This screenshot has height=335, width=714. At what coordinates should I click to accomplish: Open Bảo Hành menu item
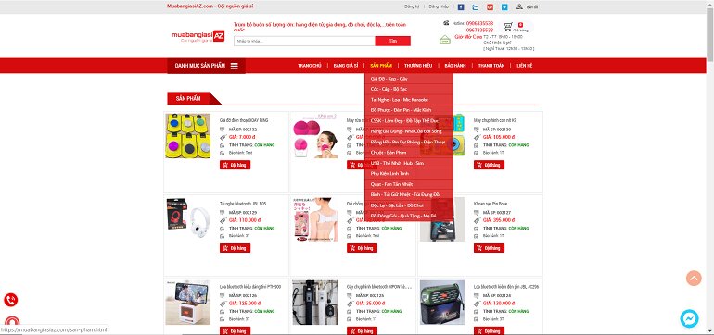455,66
